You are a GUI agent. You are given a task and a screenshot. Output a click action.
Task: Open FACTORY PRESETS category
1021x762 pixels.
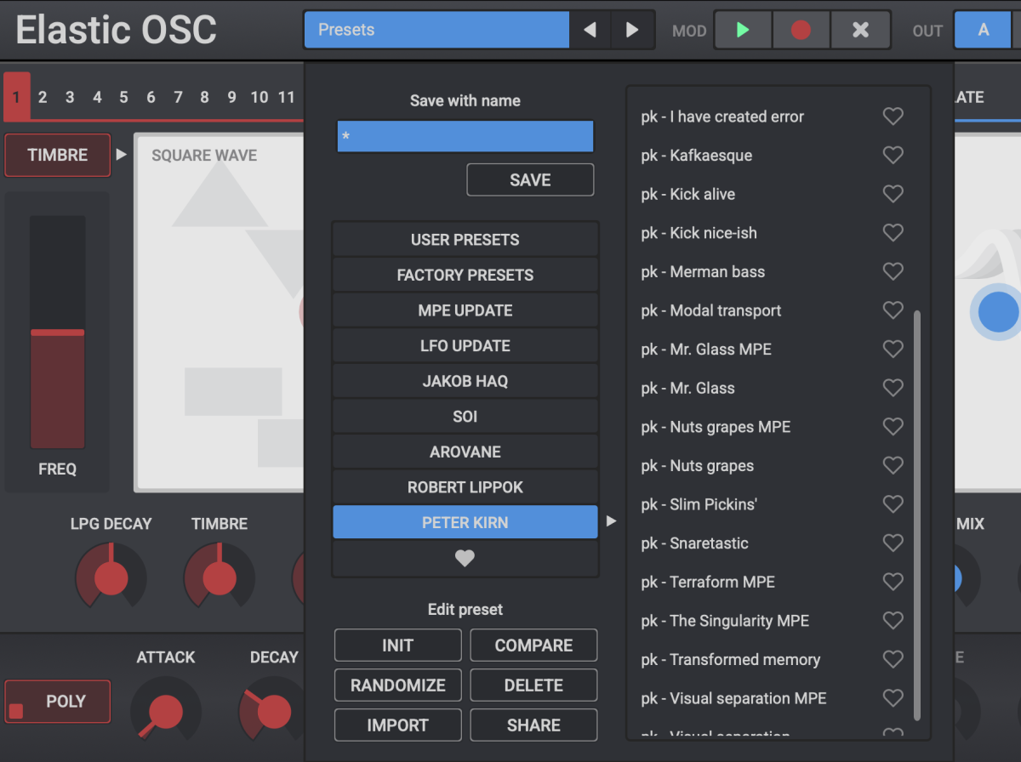click(465, 275)
